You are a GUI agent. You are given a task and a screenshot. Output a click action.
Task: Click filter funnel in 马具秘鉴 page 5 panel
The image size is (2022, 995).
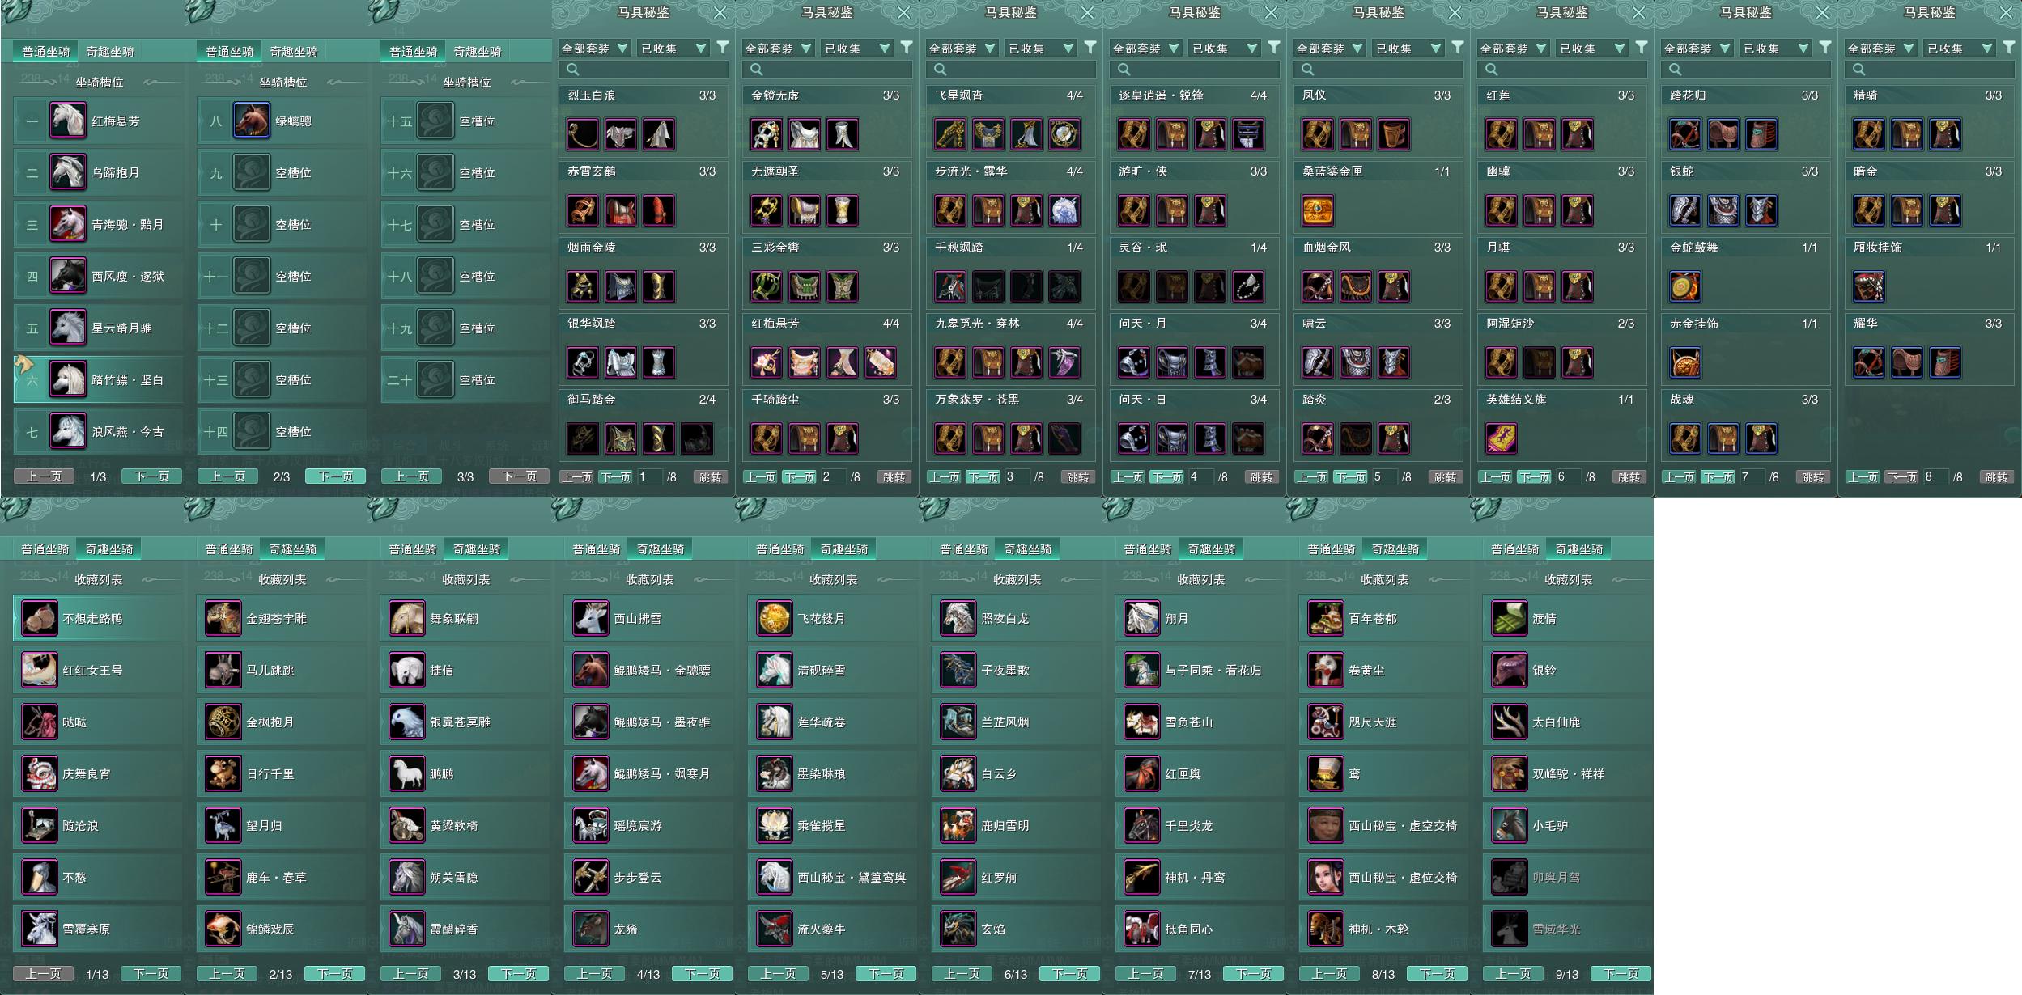point(1457,48)
